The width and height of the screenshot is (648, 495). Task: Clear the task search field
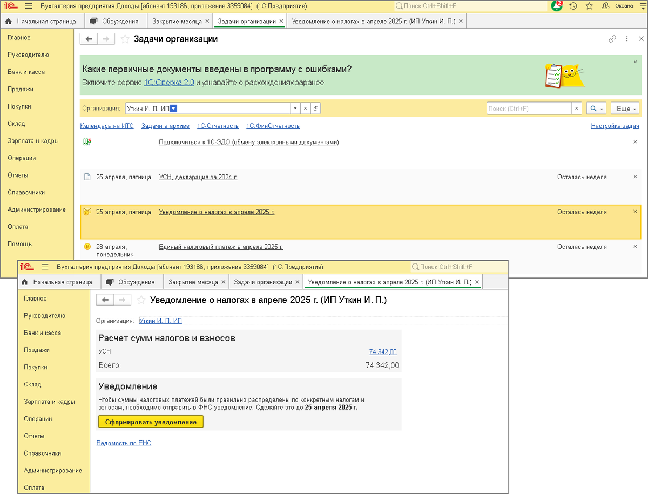tap(577, 109)
